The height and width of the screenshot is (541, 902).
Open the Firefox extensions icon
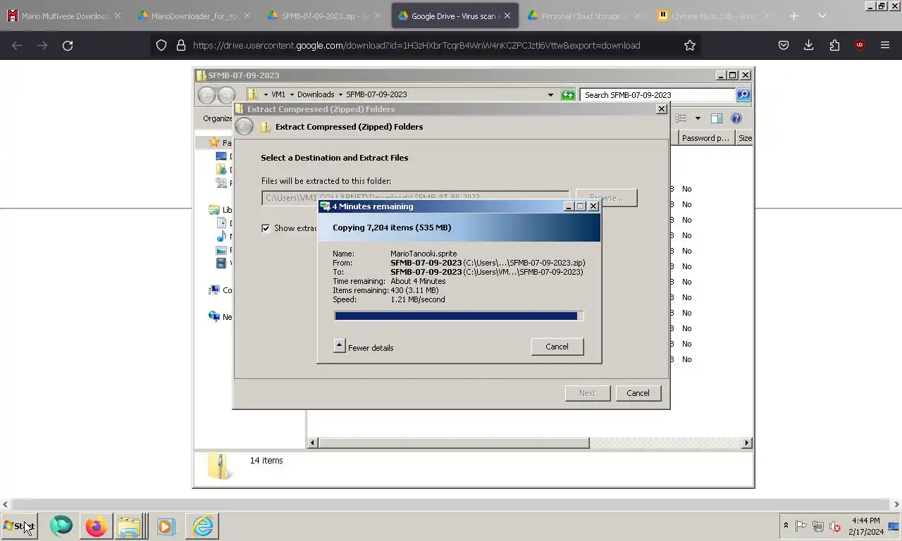coord(834,45)
